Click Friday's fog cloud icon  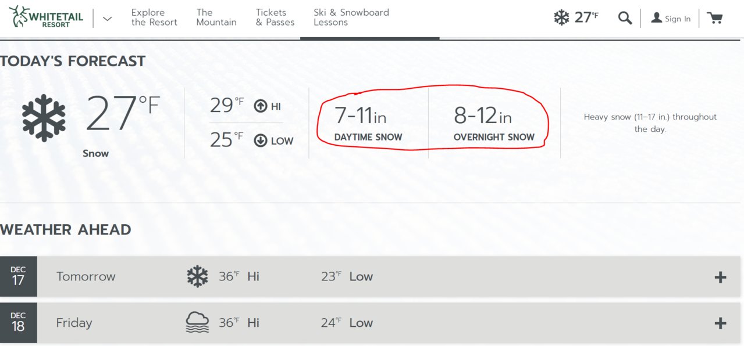tap(197, 322)
